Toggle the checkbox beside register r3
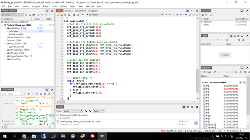Viewport: 250px width, 140px height. point(204,95)
